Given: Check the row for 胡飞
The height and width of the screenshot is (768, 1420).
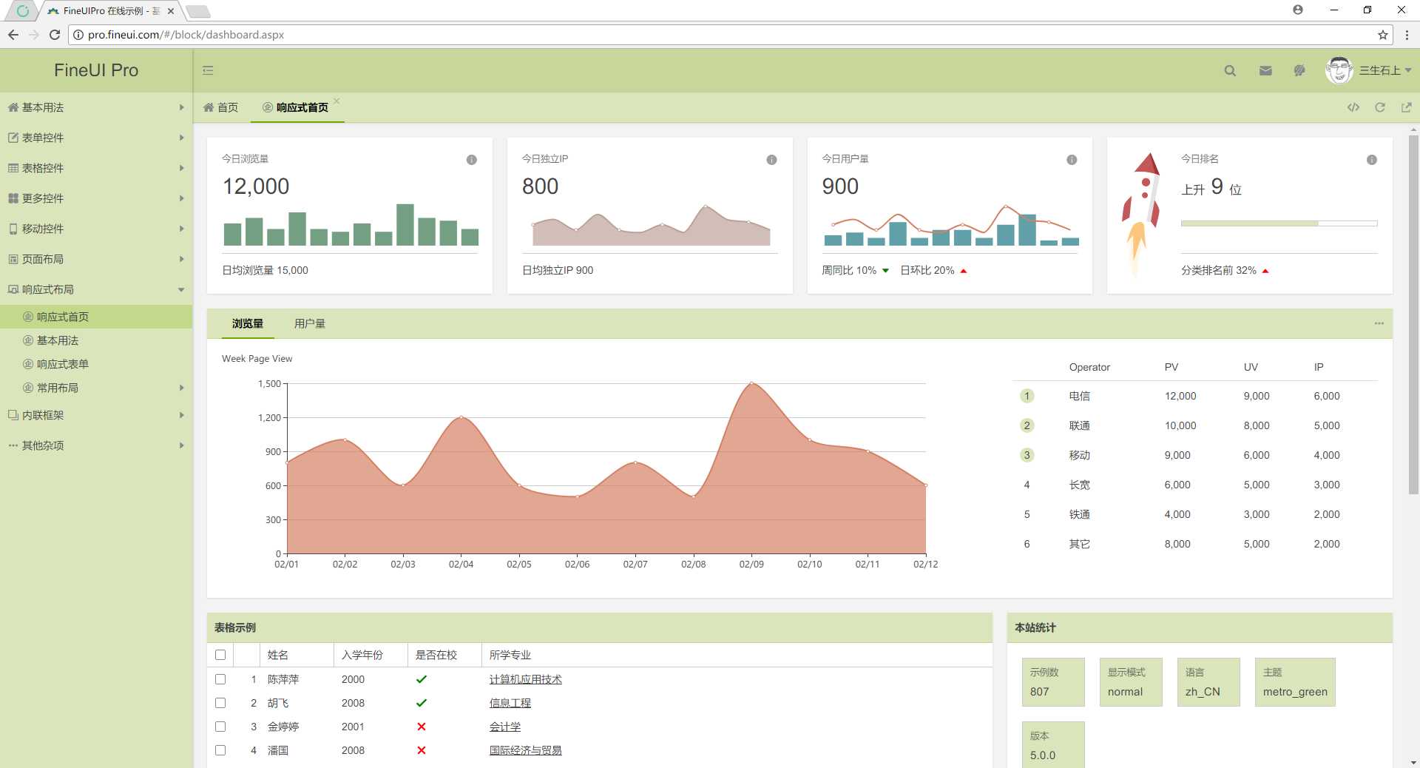Looking at the screenshot, I should (x=220, y=703).
